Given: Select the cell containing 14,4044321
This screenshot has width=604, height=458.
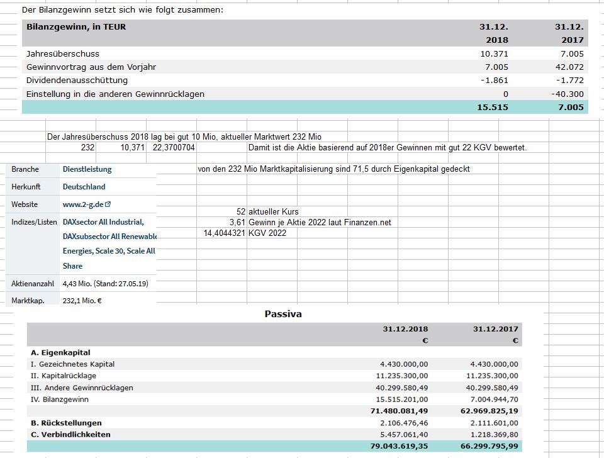Looking at the screenshot, I should coord(225,233).
